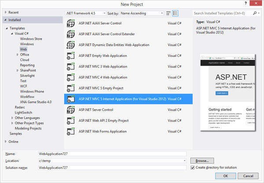Click the ASP.NET Empty Web Application icon
The height and width of the screenshot is (183, 264).
(71, 56)
